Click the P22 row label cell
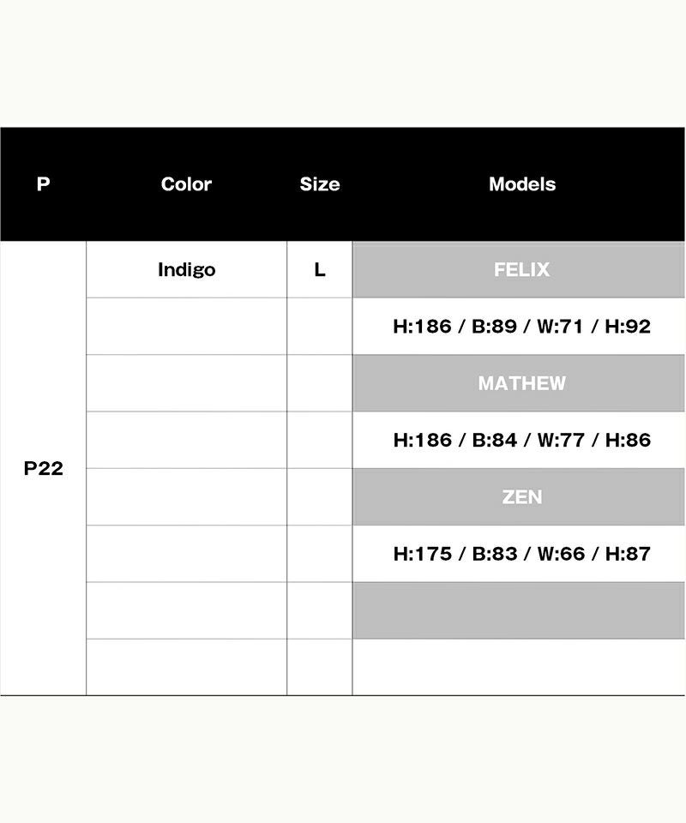 click(43, 469)
